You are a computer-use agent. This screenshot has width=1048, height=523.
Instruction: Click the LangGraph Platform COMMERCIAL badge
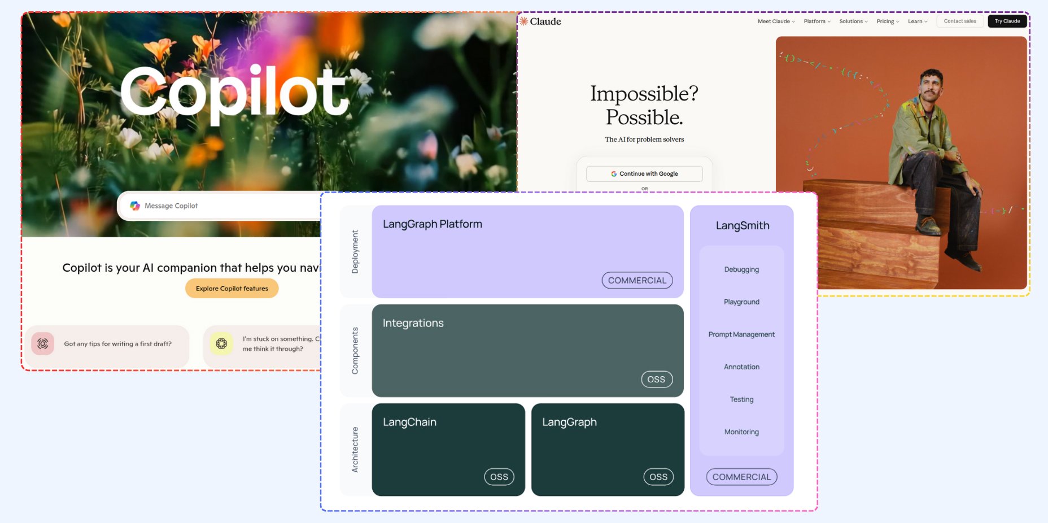point(637,280)
